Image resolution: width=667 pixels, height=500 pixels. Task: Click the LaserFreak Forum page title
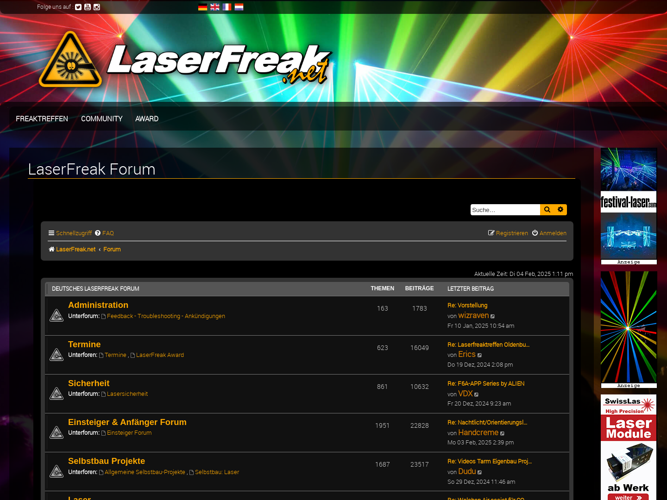tap(92, 169)
